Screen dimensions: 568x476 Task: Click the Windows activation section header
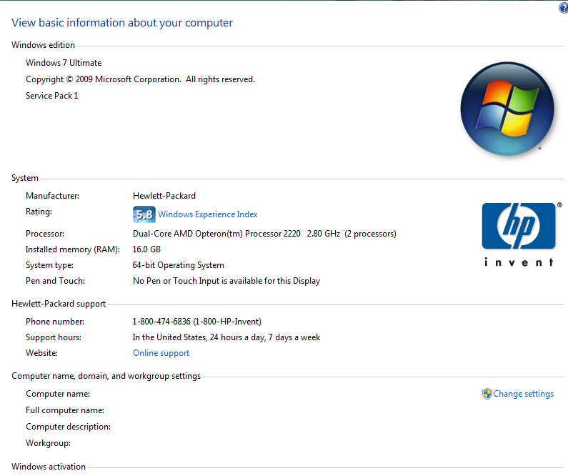(49, 467)
